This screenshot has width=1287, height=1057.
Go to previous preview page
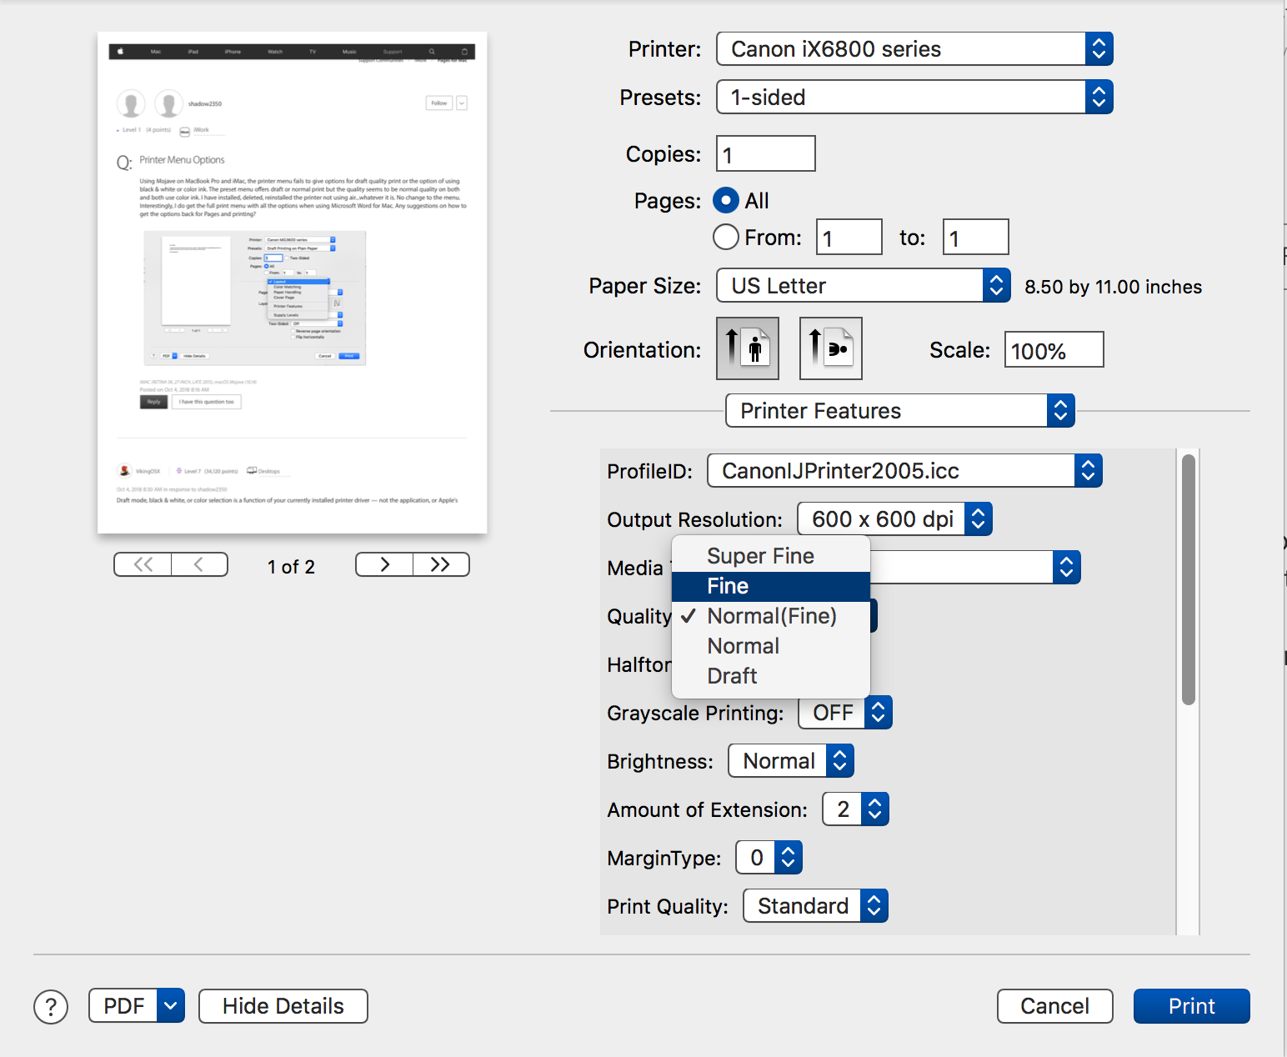[199, 564]
